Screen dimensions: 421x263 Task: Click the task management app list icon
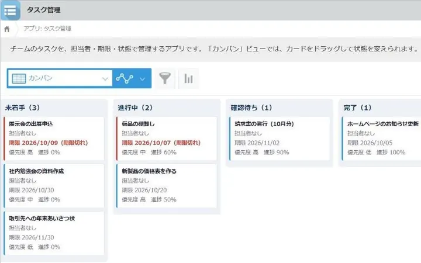10,10
